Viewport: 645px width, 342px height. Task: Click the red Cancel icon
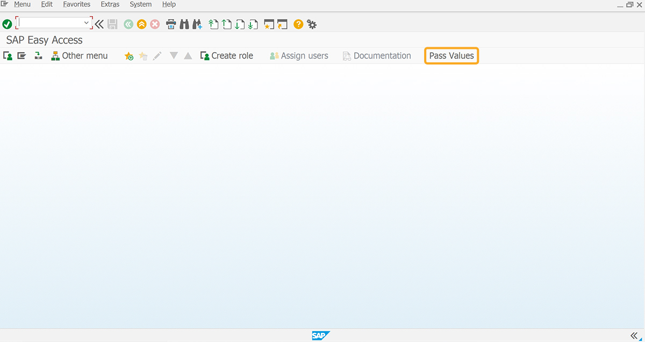tap(155, 24)
